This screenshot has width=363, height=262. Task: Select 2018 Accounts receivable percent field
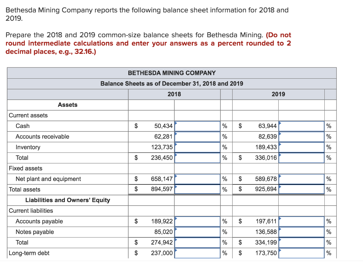[x=197, y=137]
